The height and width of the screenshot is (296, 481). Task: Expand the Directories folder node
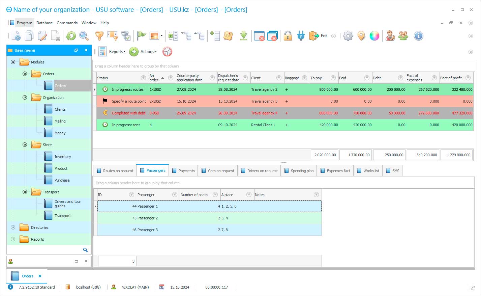tap(13, 227)
